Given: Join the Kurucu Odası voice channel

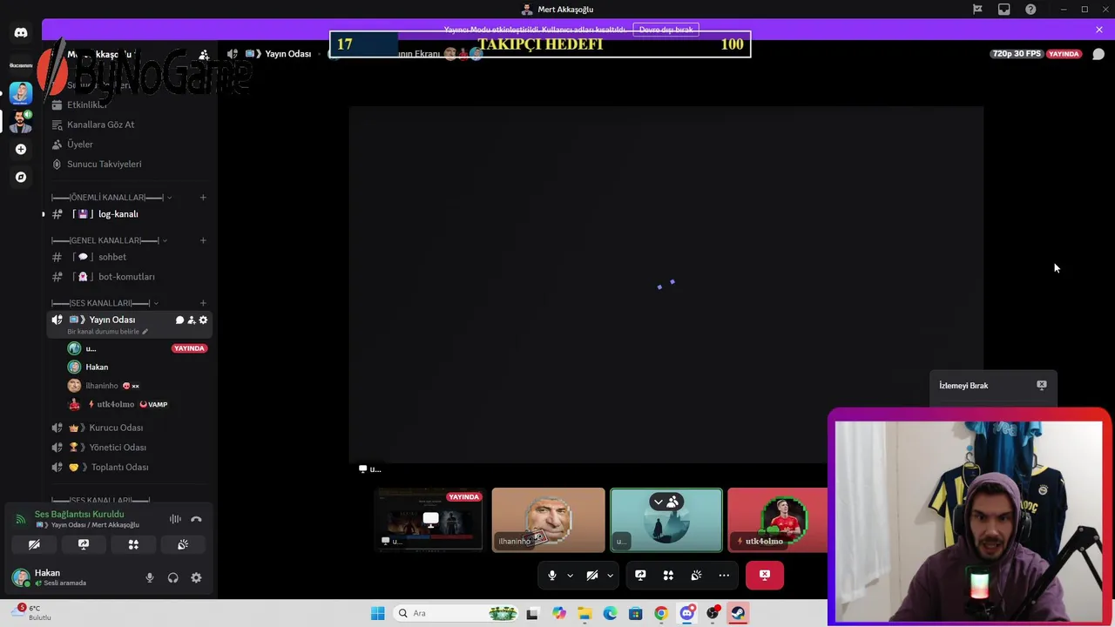Looking at the screenshot, I should click(116, 428).
